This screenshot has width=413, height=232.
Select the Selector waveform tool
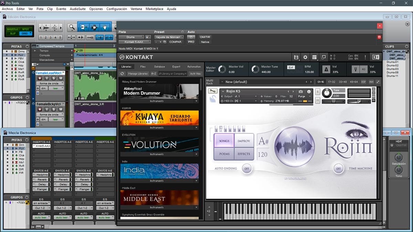tap(94, 27)
